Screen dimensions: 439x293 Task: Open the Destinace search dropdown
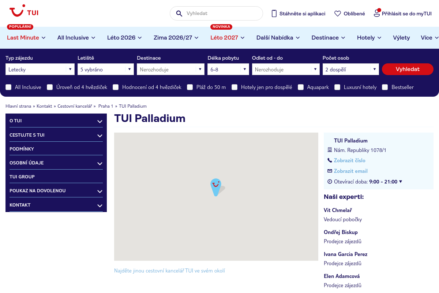(x=170, y=69)
